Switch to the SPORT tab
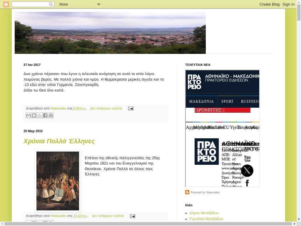This screenshot has width=301, height=226. [x=227, y=102]
